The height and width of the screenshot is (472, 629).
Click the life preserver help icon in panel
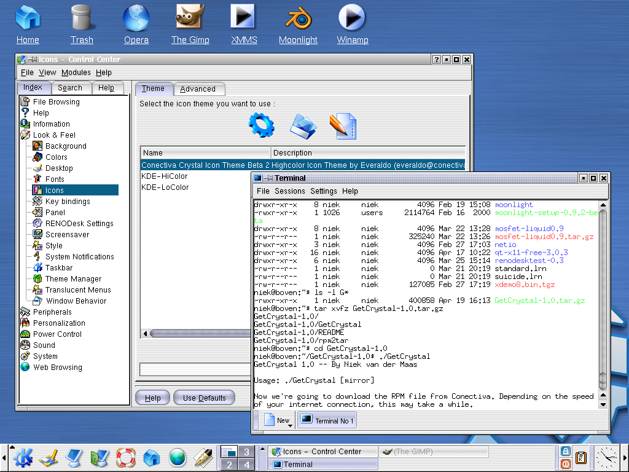pos(126,457)
